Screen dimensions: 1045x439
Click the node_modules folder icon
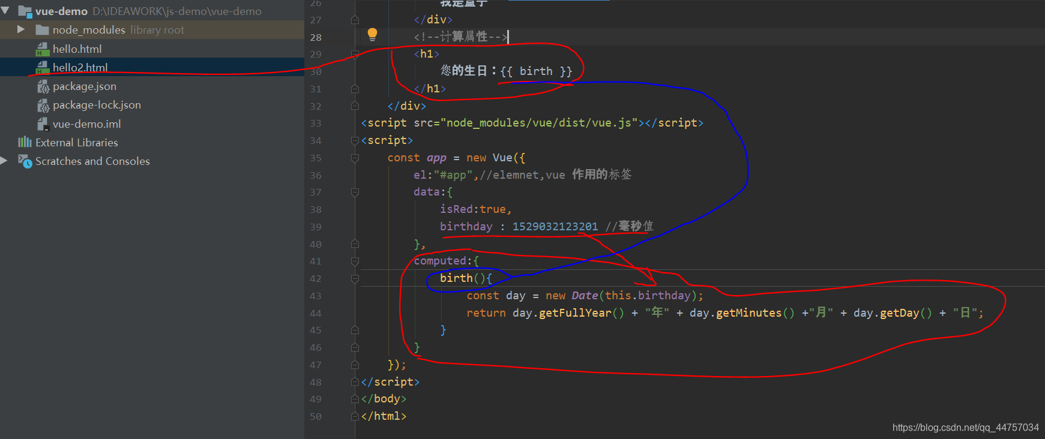[x=42, y=30]
